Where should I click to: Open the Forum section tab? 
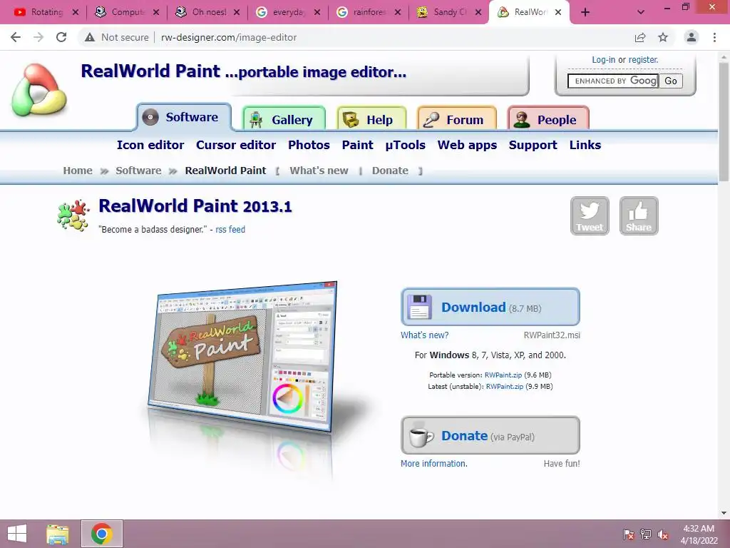click(x=457, y=119)
